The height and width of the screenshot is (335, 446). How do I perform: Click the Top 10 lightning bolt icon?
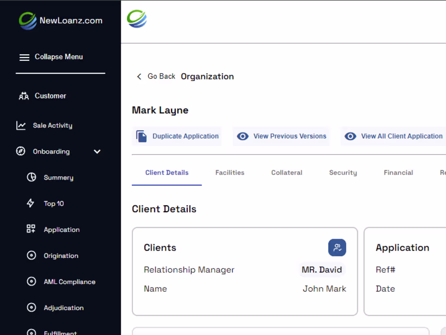[x=30, y=203]
